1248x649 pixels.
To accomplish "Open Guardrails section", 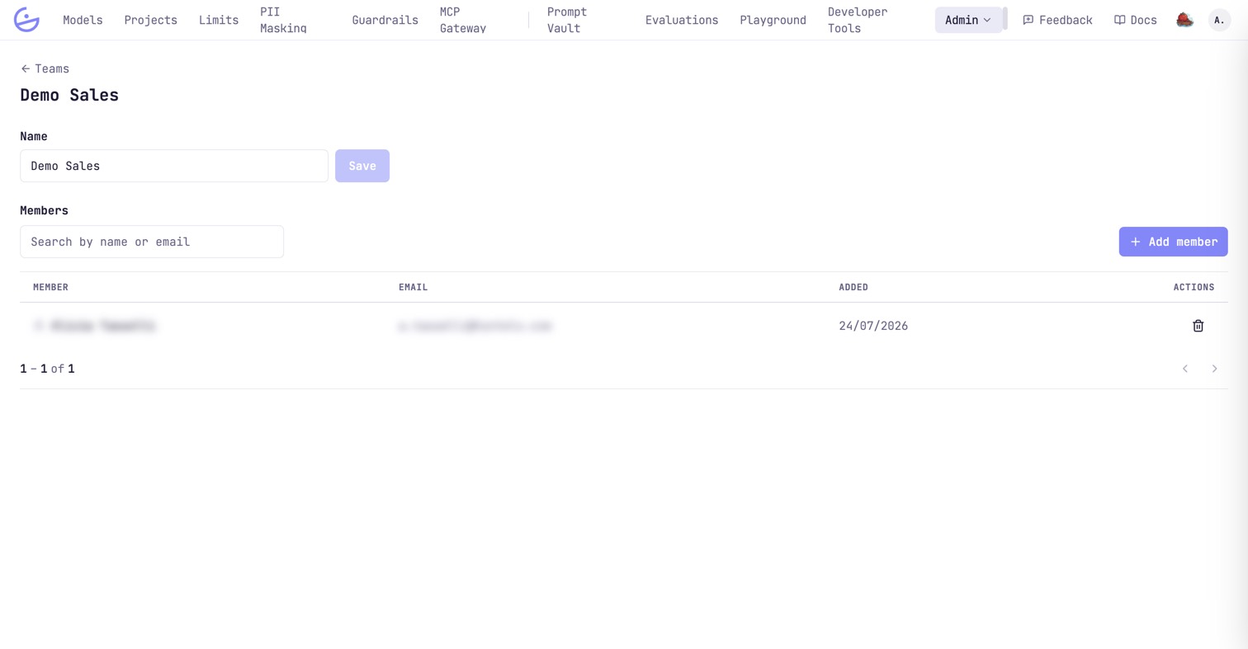I will tap(385, 20).
